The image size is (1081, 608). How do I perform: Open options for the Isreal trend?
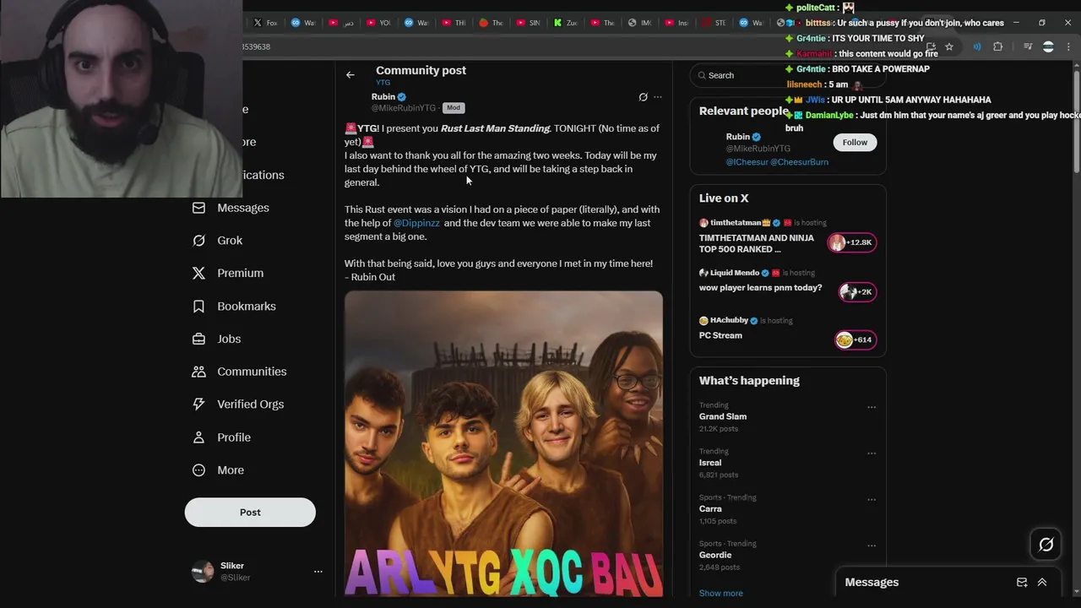pyautogui.click(x=872, y=453)
